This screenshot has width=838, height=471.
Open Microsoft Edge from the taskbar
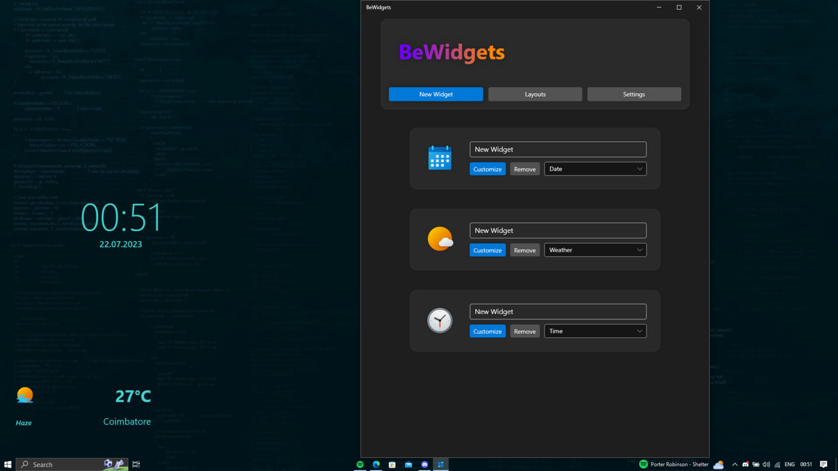click(x=376, y=464)
